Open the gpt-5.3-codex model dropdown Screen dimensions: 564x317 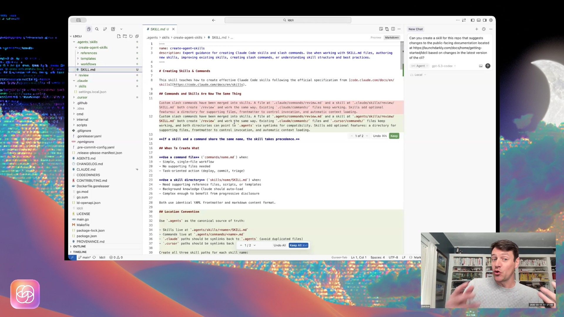click(x=444, y=66)
